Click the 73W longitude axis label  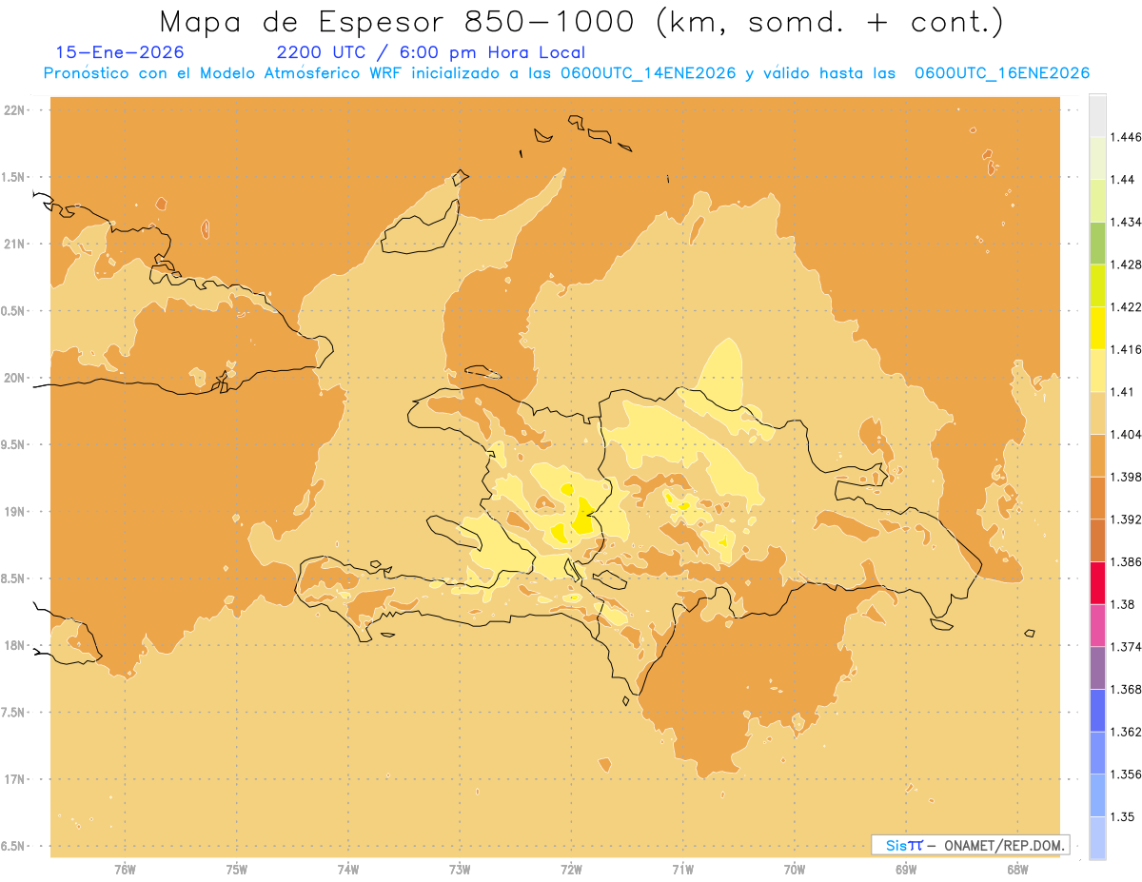coord(460,870)
